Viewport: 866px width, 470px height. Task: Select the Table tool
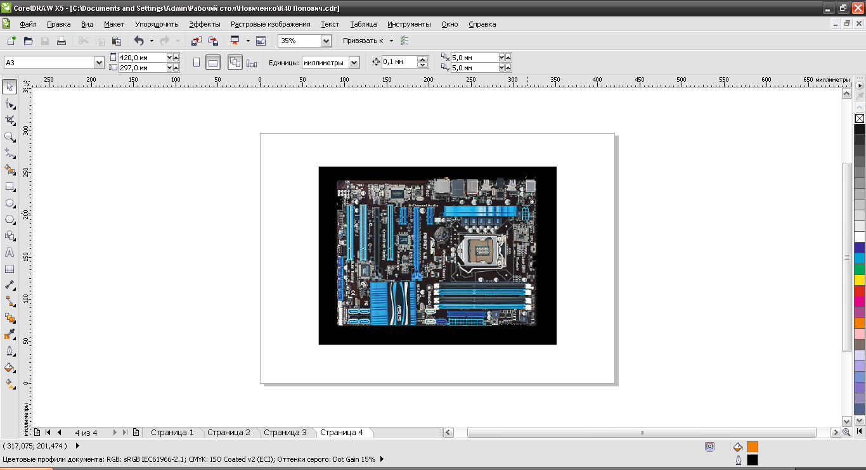(10, 269)
